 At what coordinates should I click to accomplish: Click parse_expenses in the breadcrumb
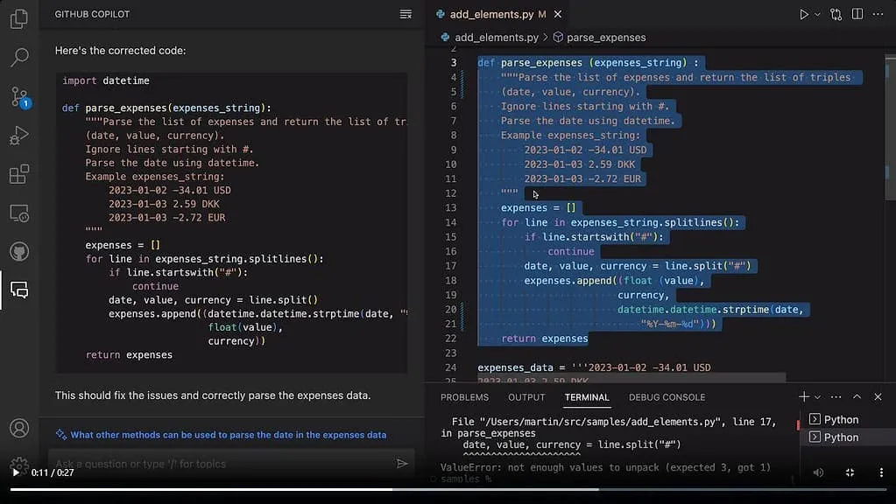point(605,38)
